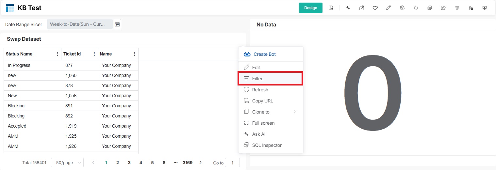
Task: Select Filter from the context menu
Action: (x=270, y=79)
